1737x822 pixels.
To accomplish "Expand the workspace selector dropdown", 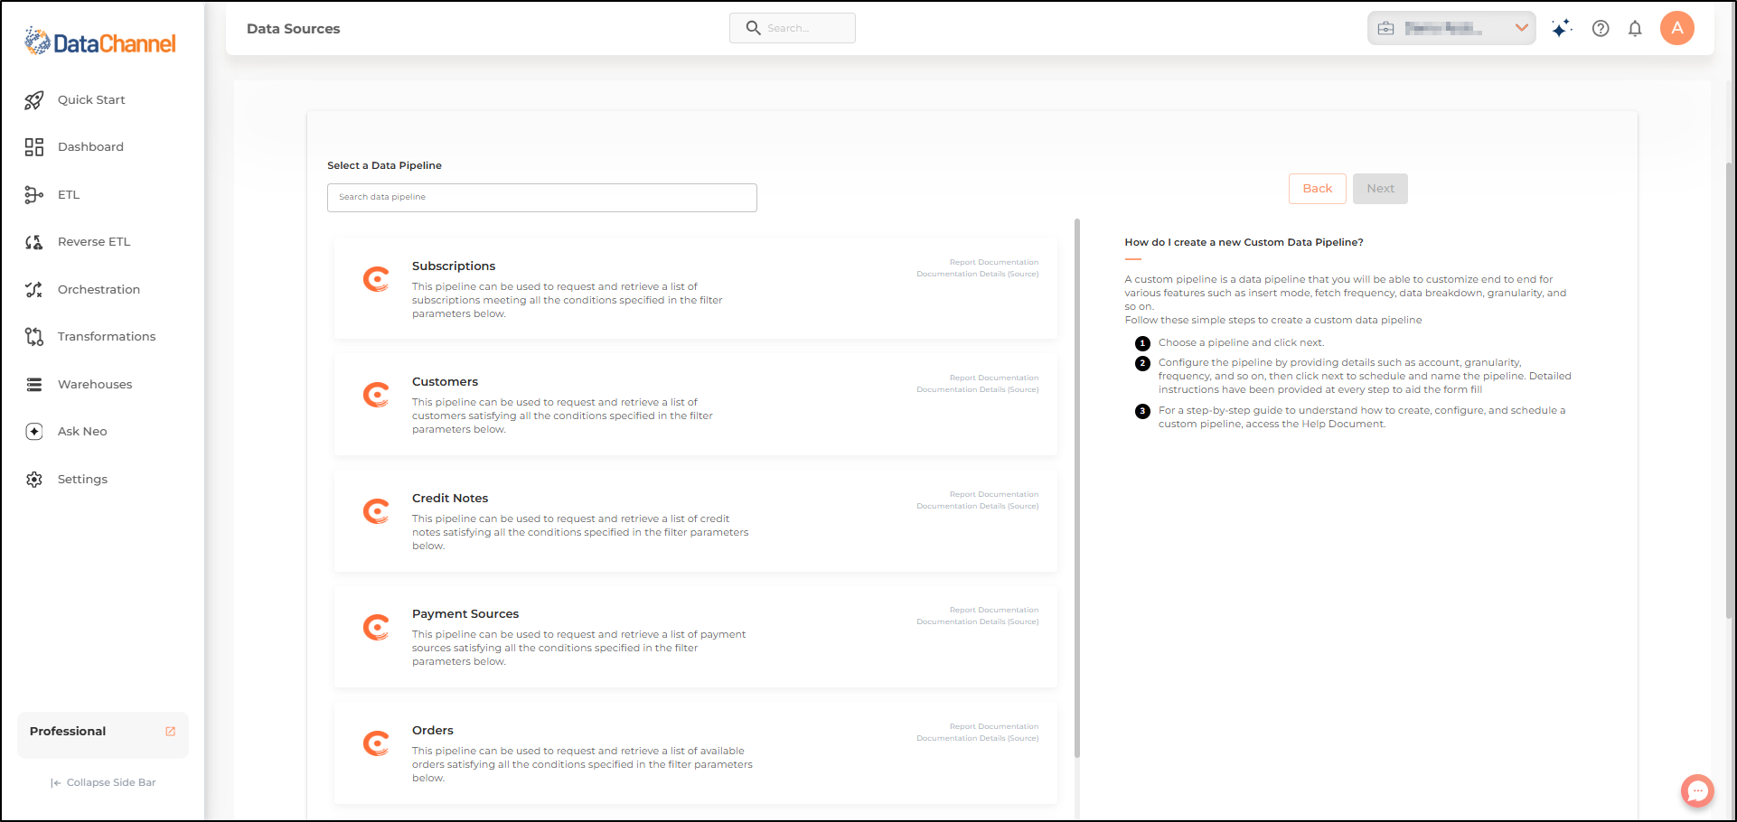I will (x=1522, y=28).
